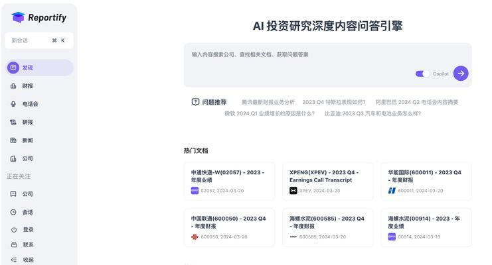Open the 会话 clock history icon
The width and height of the screenshot is (492, 265).
pyautogui.click(x=13, y=212)
